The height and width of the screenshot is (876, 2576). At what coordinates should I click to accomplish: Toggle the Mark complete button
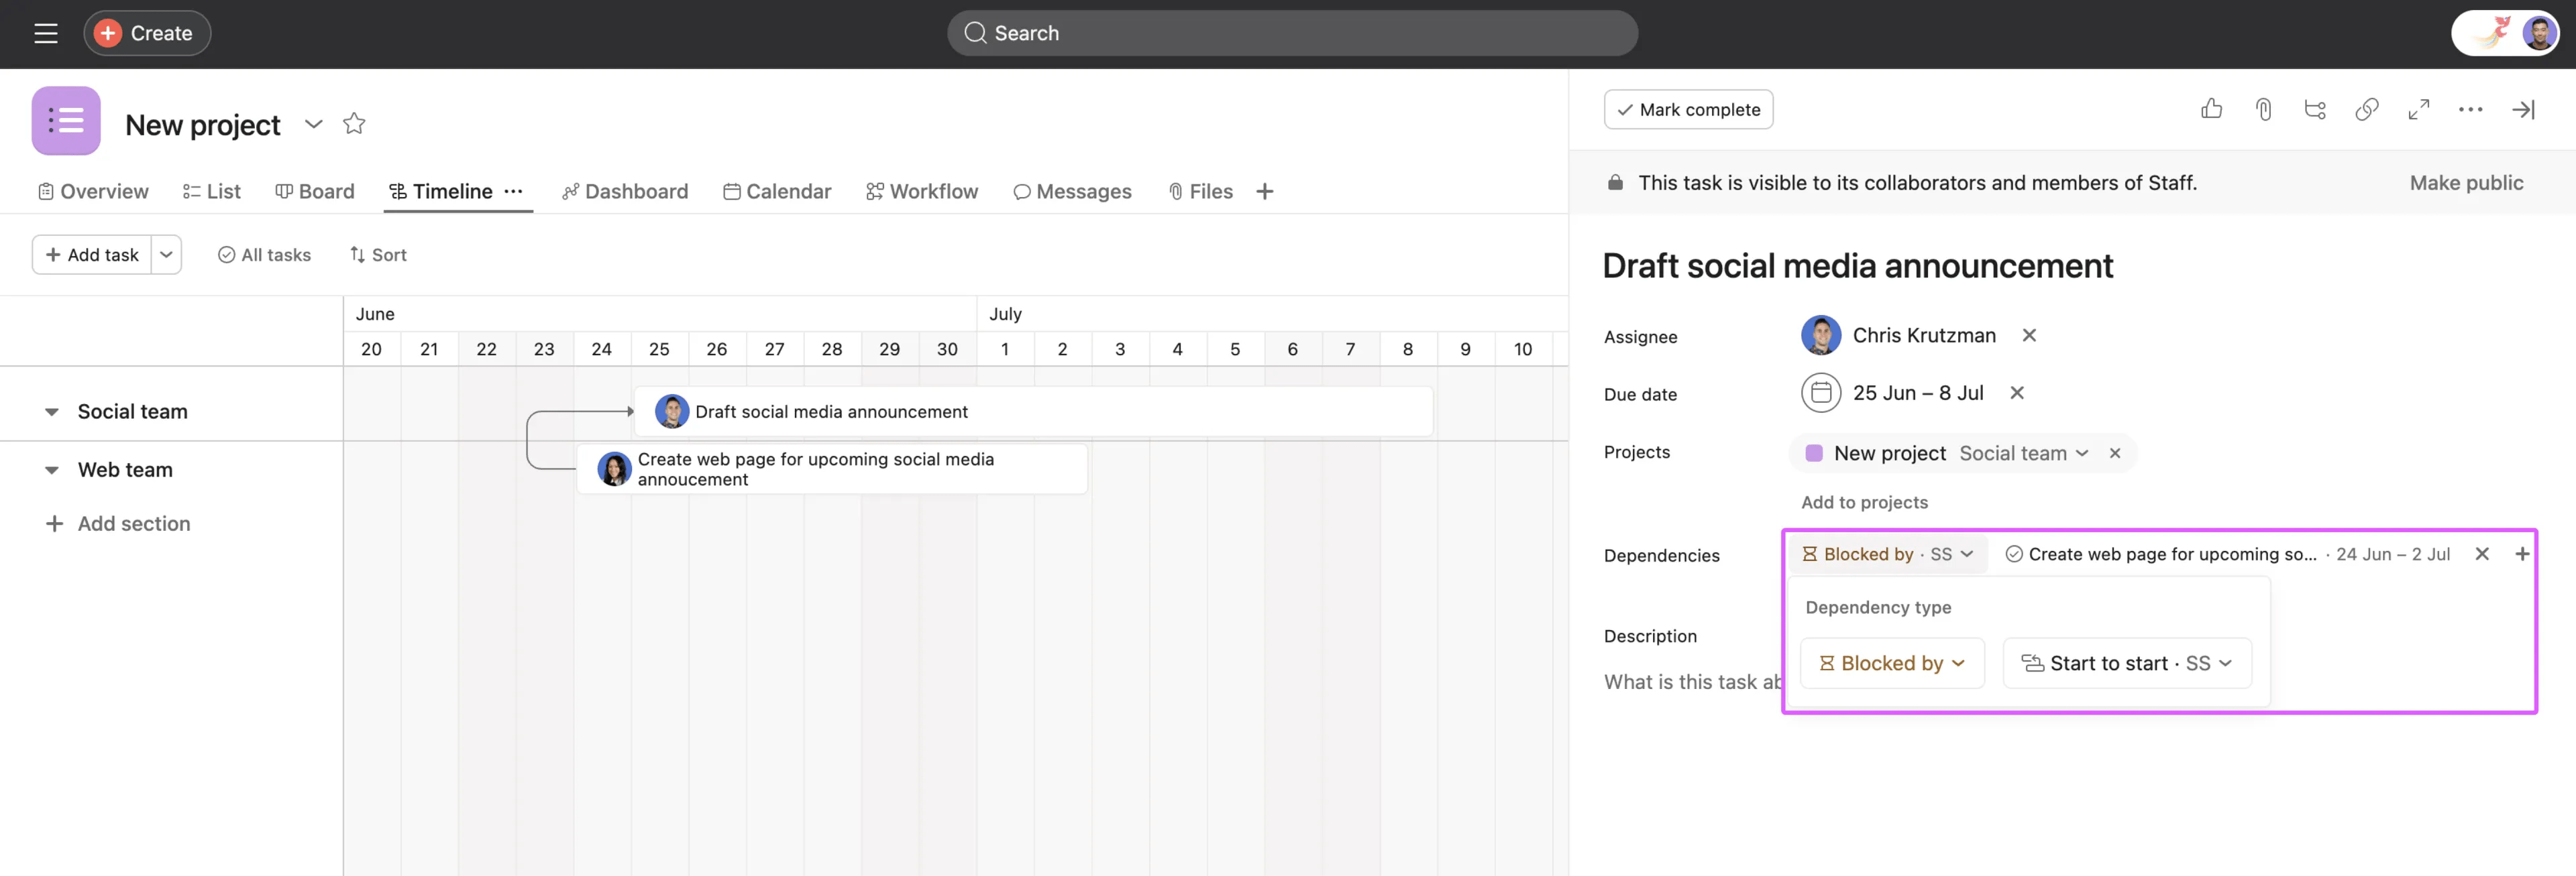1688,109
